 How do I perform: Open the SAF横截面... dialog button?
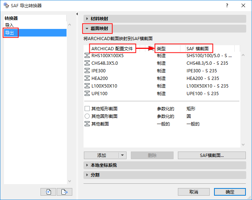point(212,155)
